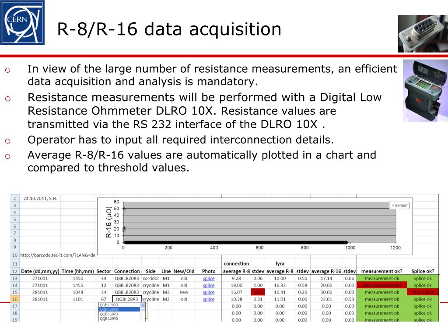Screen dimensions: 448x336
Task: Select the red 'redo' stdev cell in row 15
Action: pos(258,292)
